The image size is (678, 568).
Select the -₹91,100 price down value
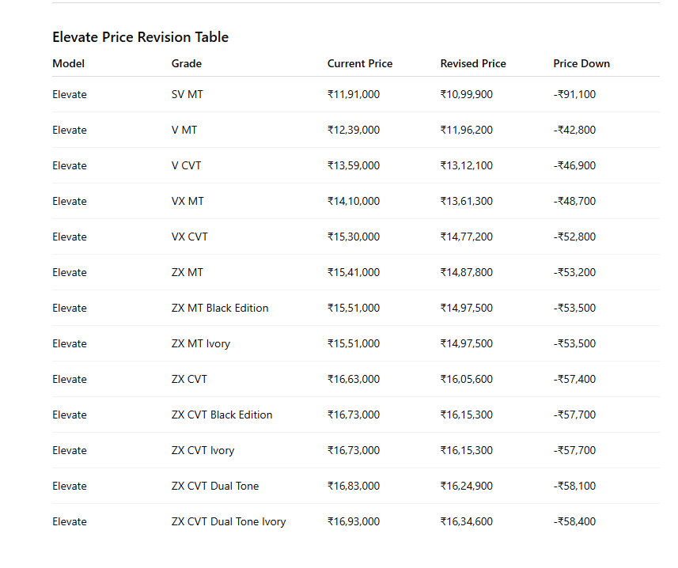(574, 94)
